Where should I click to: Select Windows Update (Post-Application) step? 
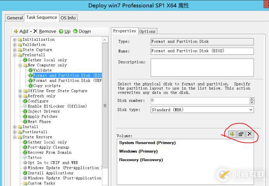(x=65, y=178)
